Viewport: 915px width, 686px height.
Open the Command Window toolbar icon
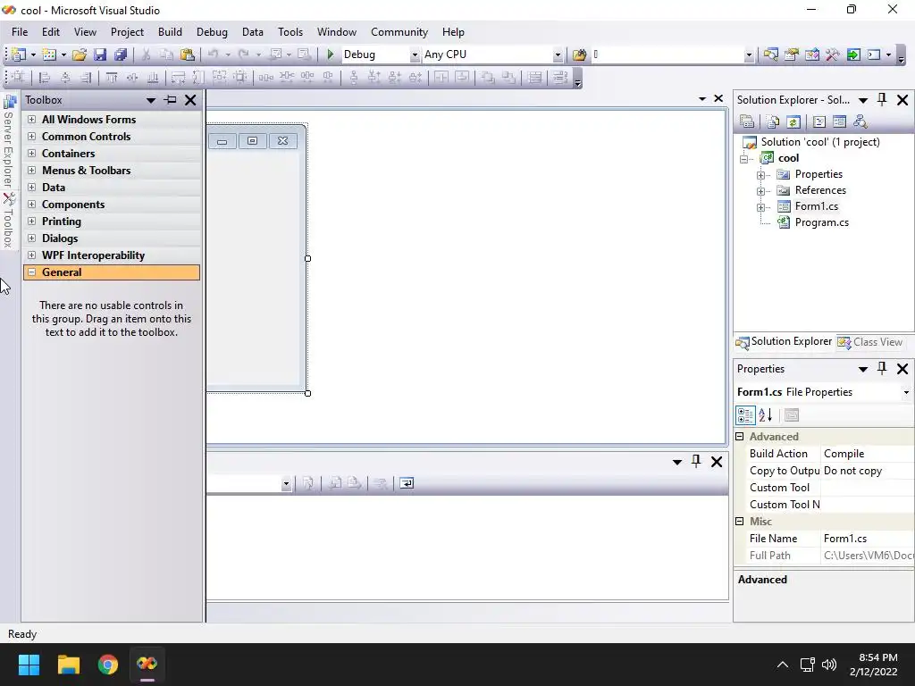pyautogui.click(x=874, y=54)
